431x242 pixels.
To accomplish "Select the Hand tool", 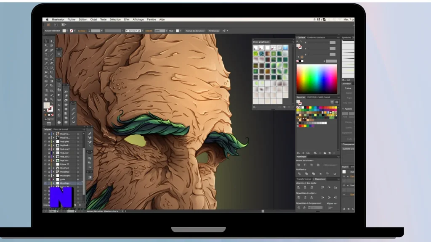I will [x=46, y=99].
